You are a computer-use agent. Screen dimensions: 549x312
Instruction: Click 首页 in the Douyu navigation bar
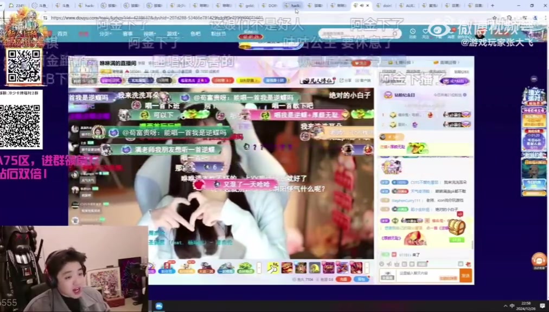(62, 34)
